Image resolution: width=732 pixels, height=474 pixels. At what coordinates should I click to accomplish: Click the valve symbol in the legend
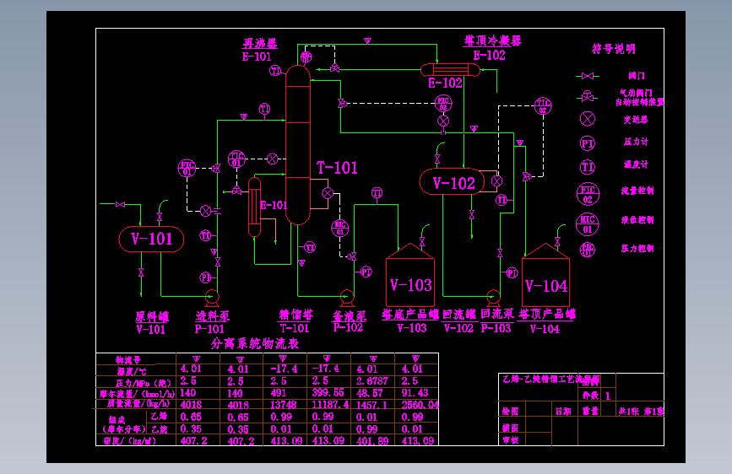tap(588, 76)
